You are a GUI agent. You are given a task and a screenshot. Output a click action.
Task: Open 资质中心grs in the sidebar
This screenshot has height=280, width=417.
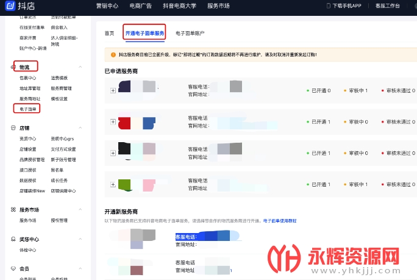(x=63, y=138)
